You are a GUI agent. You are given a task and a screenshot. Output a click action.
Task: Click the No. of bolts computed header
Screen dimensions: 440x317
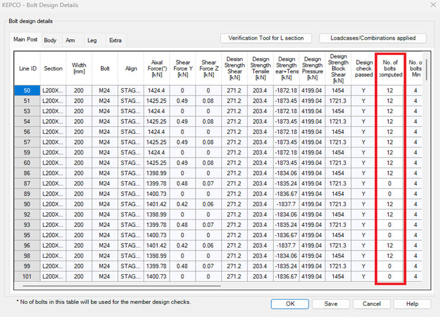[390, 69]
